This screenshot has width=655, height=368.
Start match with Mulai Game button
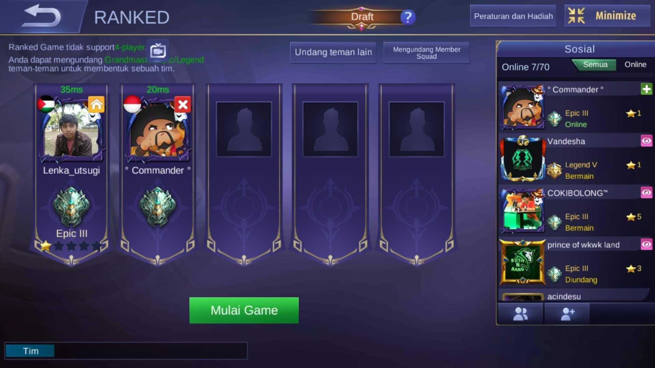[244, 310]
